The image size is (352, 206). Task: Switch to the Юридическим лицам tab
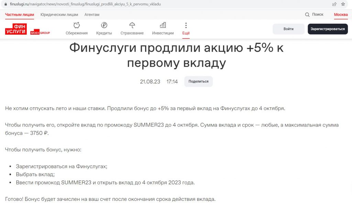[x=59, y=14]
